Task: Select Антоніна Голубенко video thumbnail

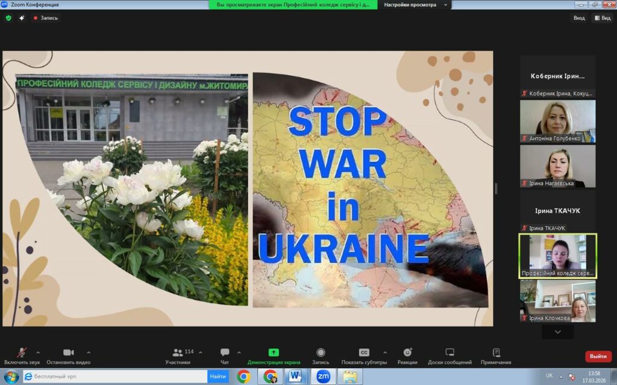Action: (557, 121)
